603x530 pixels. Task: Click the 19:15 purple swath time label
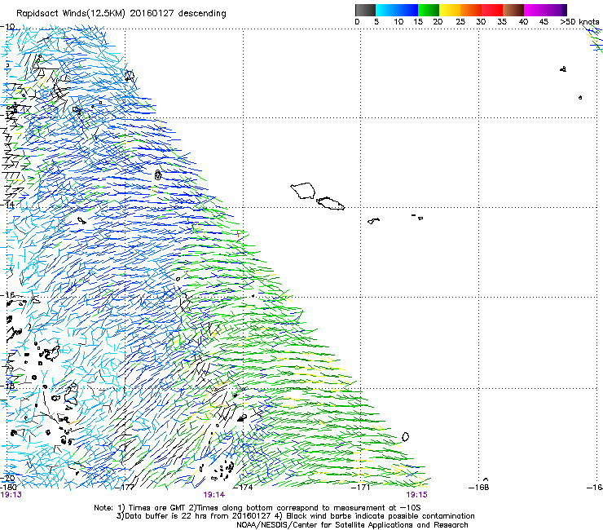[x=417, y=495]
